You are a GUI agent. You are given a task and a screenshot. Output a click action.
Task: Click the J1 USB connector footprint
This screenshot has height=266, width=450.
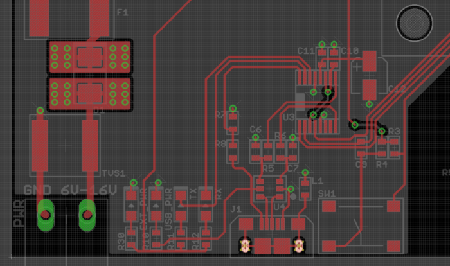271,235
